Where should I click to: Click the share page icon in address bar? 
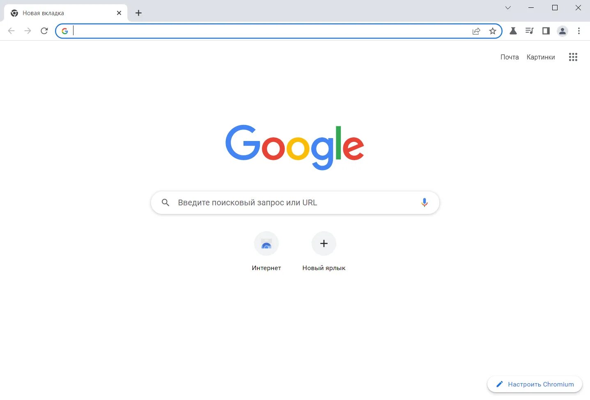click(476, 31)
